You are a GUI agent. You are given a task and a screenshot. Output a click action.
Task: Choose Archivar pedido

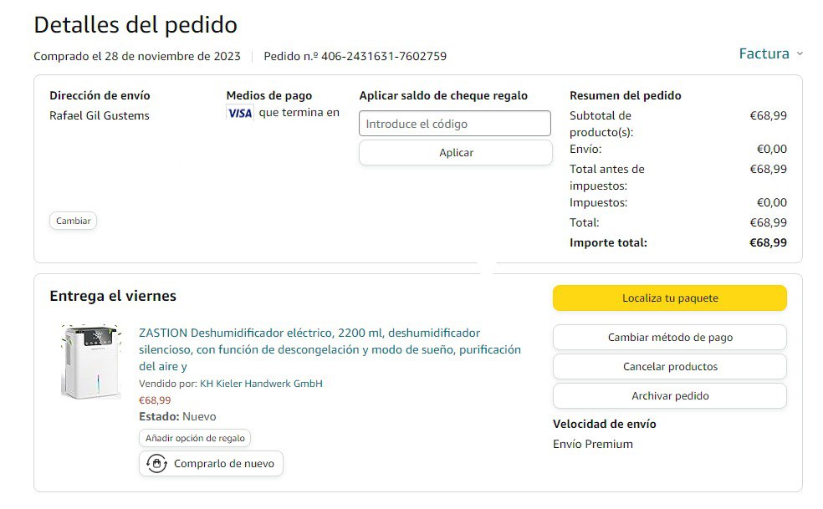click(x=669, y=396)
